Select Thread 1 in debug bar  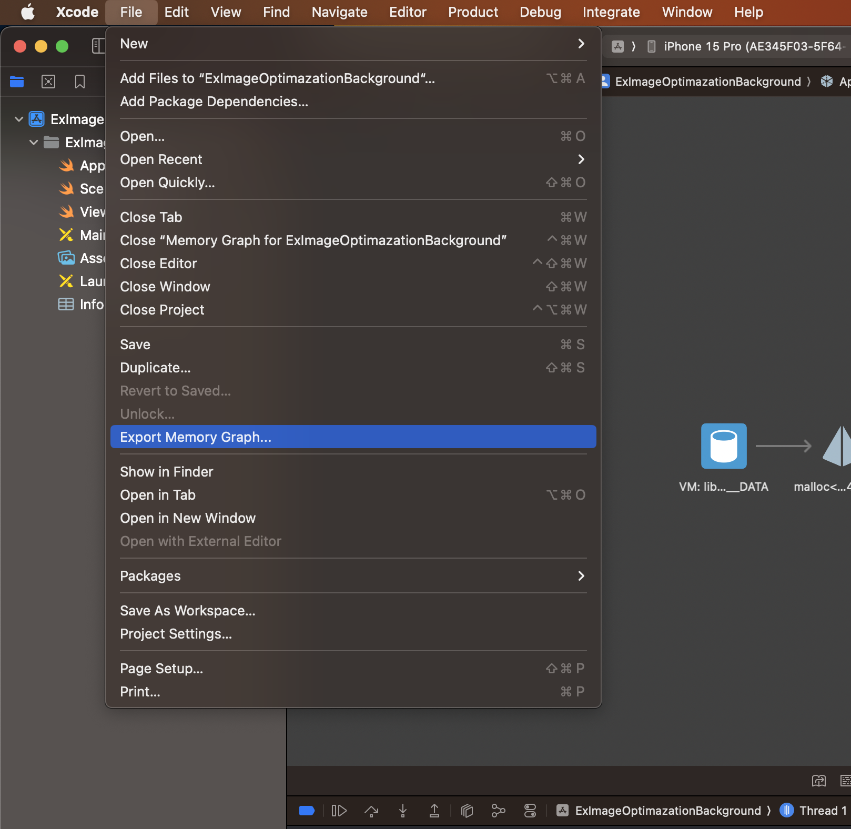(x=814, y=811)
